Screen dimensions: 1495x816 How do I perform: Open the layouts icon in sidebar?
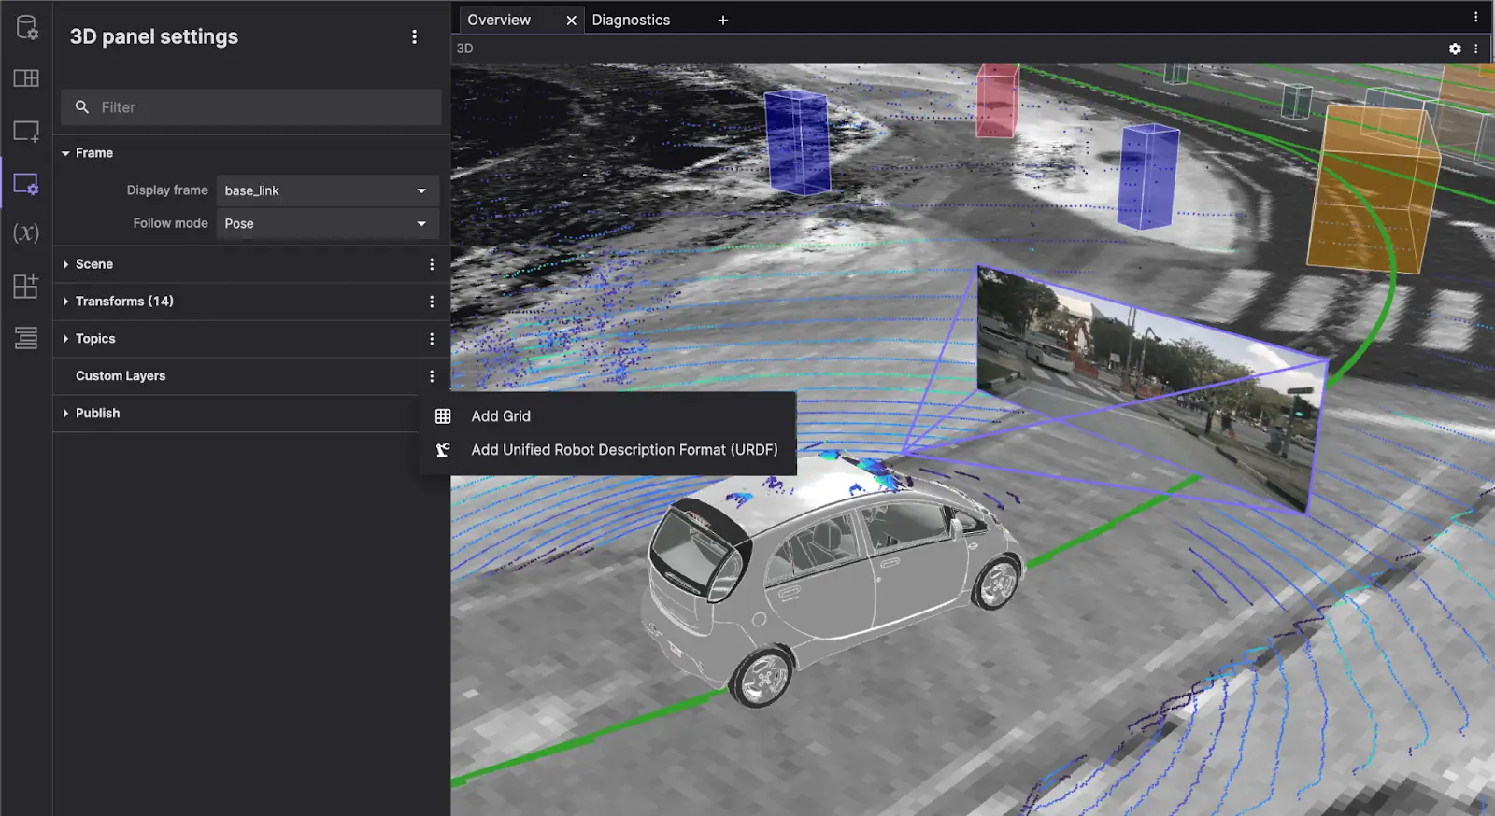pyautogui.click(x=26, y=78)
